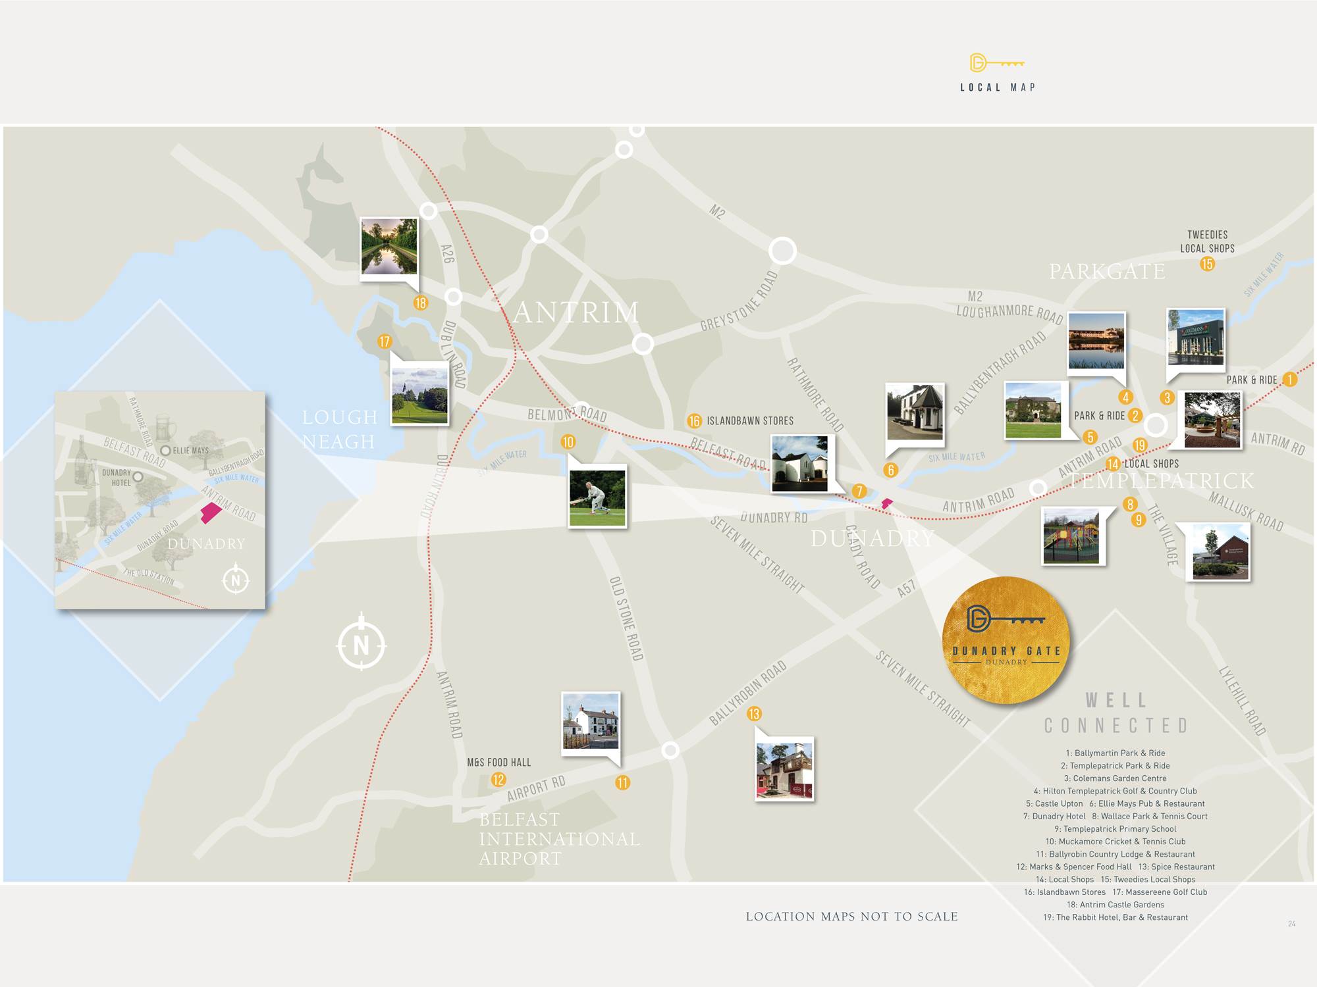The width and height of the screenshot is (1317, 987).
Task: Click the Antrim Castle Gardens canal photo
Action: pos(389,247)
